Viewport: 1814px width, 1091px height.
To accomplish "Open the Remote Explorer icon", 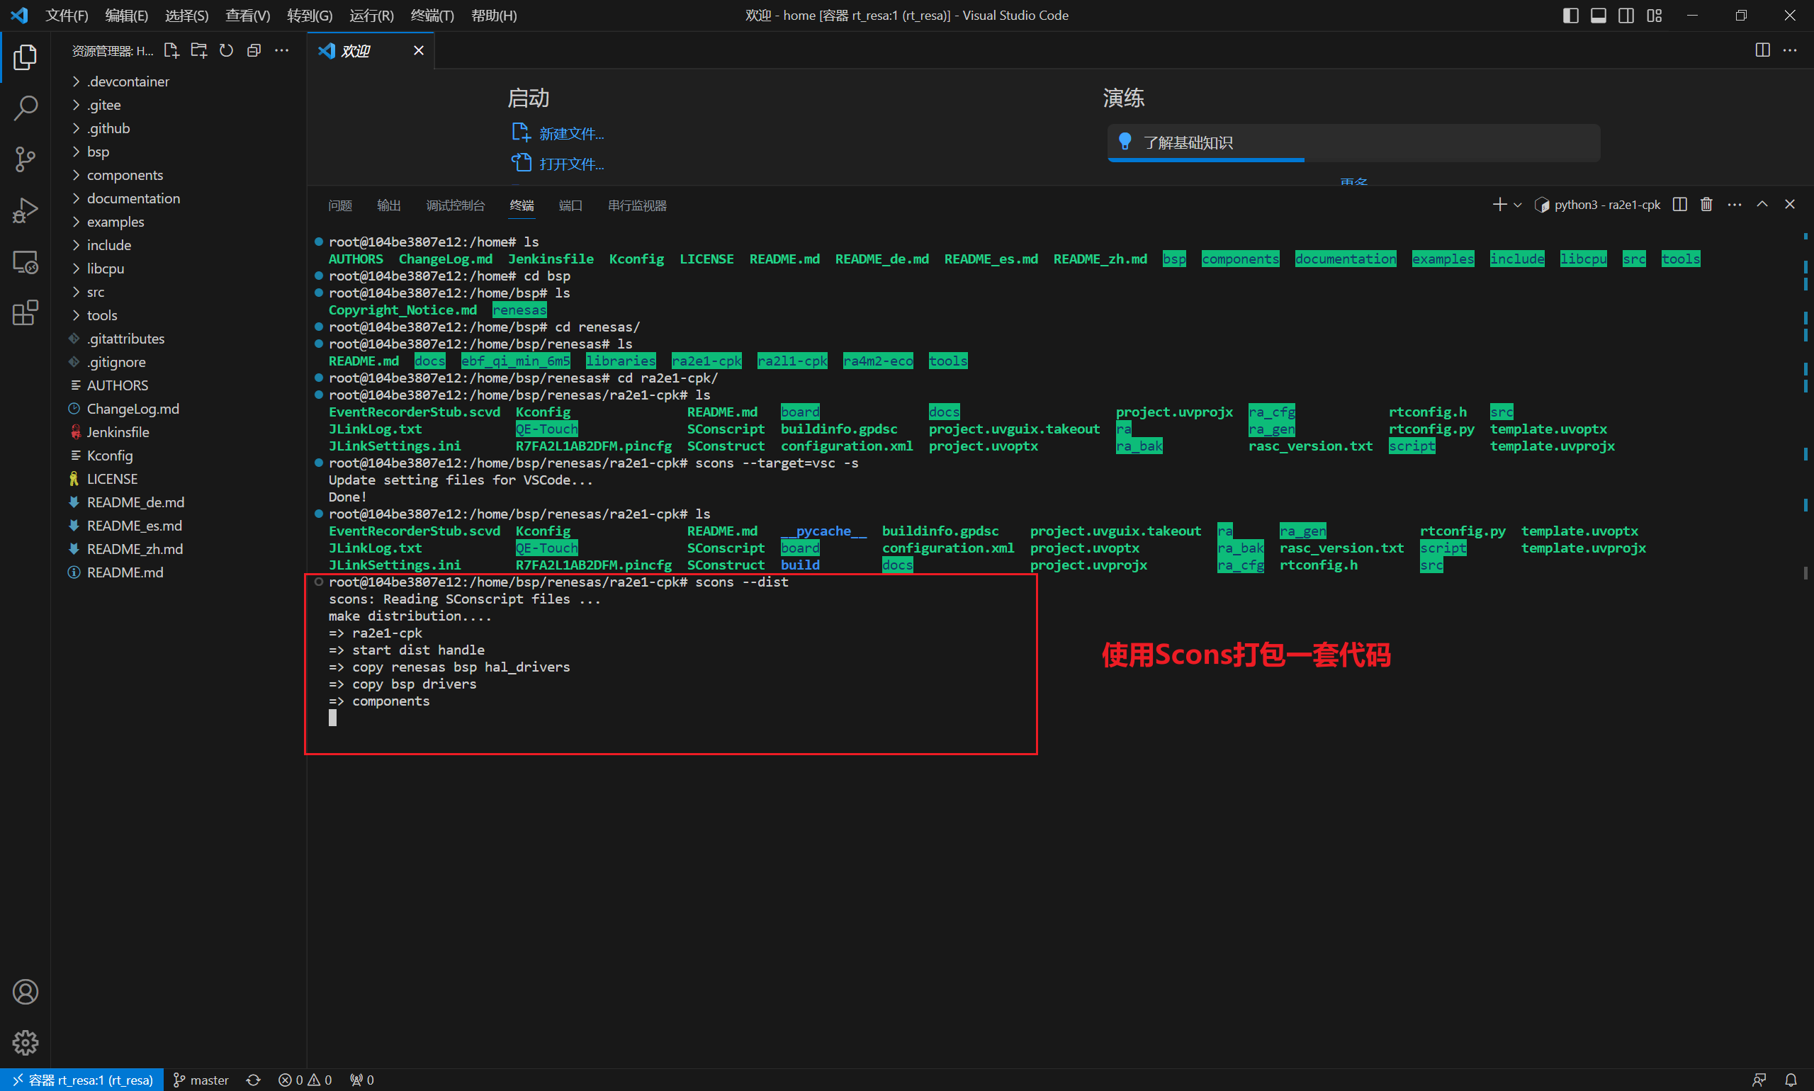I will pyautogui.click(x=25, y=262).
